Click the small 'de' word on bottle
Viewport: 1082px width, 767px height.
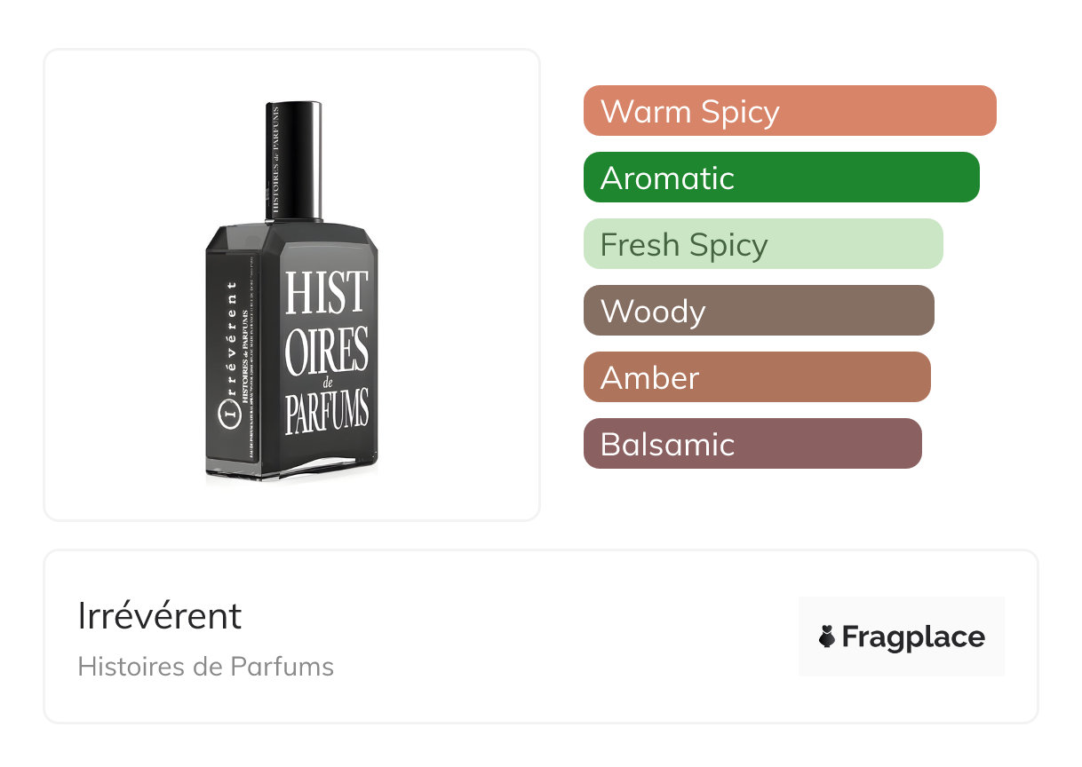pos(327,383)
